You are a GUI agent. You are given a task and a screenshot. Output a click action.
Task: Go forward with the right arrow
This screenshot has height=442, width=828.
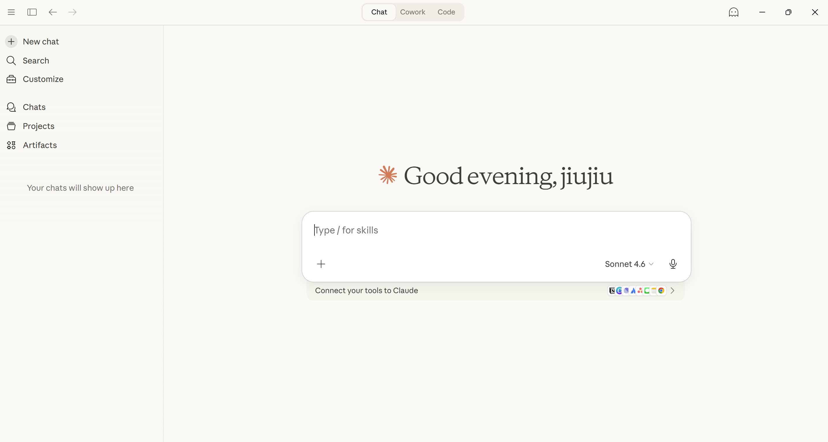pos(73,12)
